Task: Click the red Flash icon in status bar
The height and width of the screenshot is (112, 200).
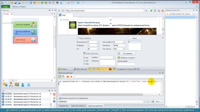Action: (110, 69)
